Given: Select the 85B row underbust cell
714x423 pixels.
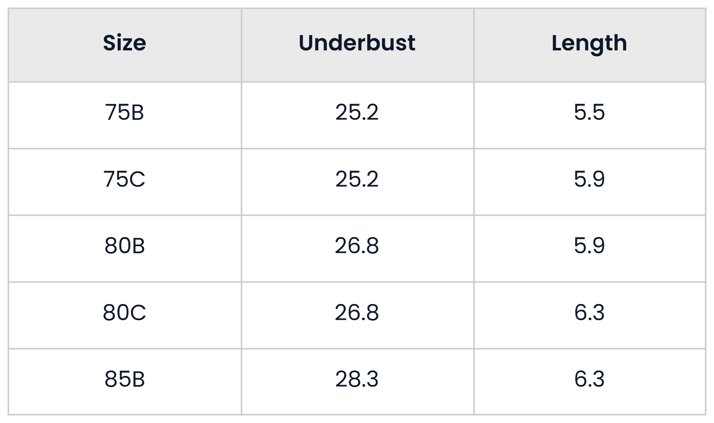Looking at the screenshot, I should coord(358,382).
